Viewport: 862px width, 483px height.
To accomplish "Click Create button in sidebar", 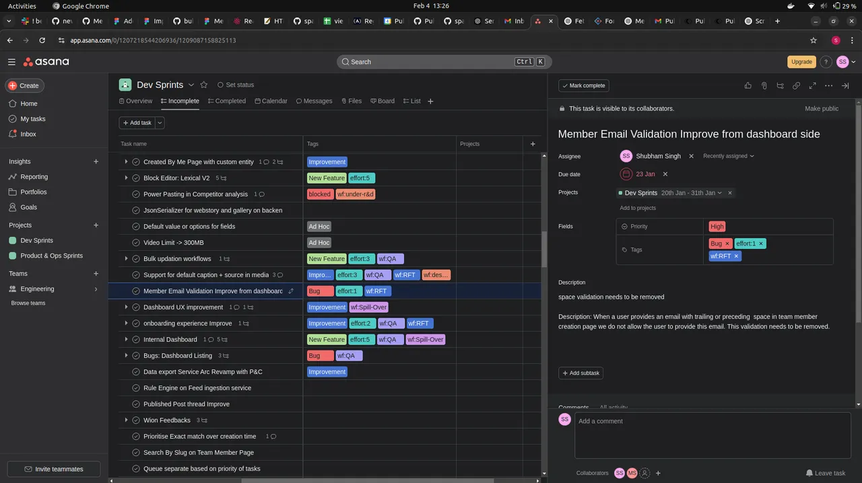I will pos(25,85).
